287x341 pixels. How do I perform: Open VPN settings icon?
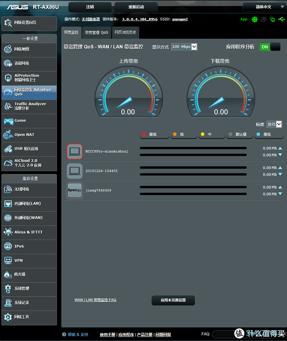tap(8, 260)
